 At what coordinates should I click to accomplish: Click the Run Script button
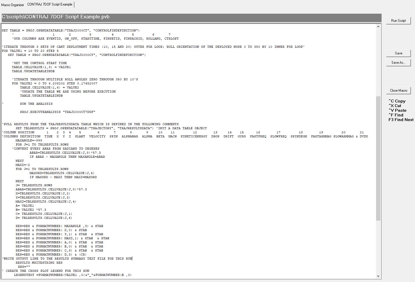click(398, 21)
